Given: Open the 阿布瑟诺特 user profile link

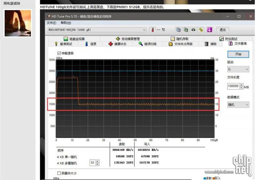Looking at the screenshot, I should pyautogui.click(x=12, y=3).
